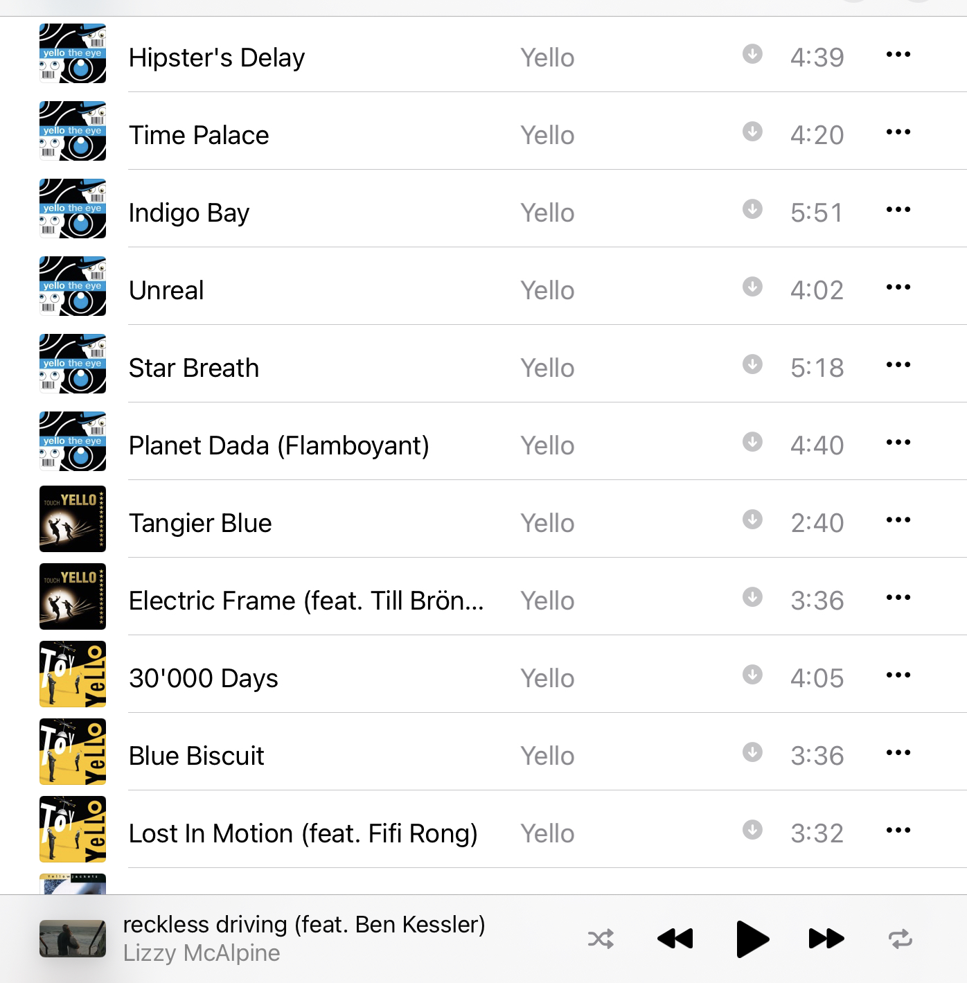Viewport: 967px width, 983px height.
Task: Open more options for Planet Dada (Flamboyant)
Action: pos(898,442)
